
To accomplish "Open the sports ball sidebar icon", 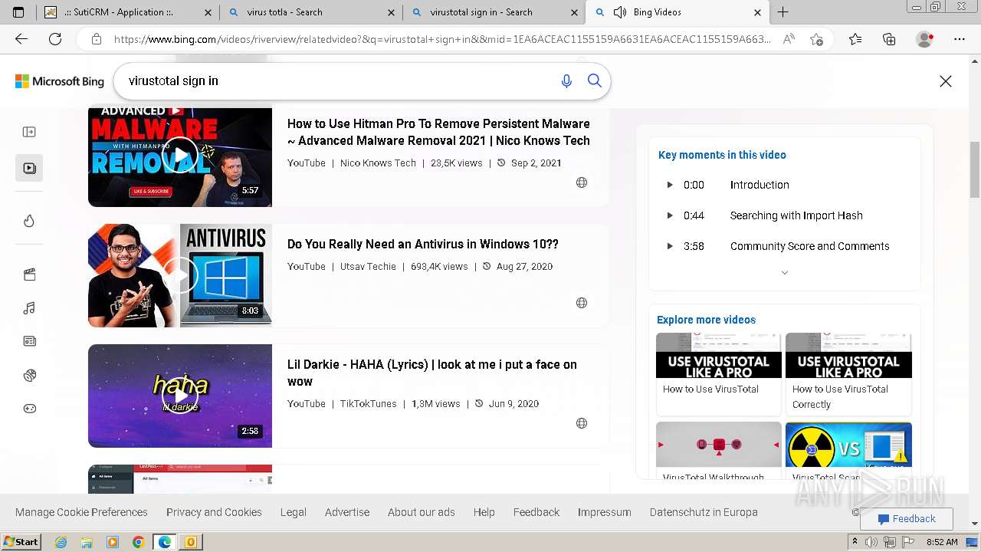I will click(x=29, y=375).
